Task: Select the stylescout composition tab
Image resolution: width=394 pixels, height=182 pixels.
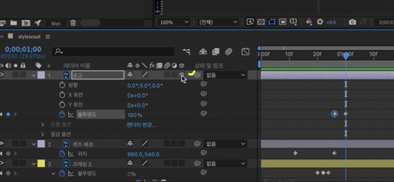Action: [29, 37]
